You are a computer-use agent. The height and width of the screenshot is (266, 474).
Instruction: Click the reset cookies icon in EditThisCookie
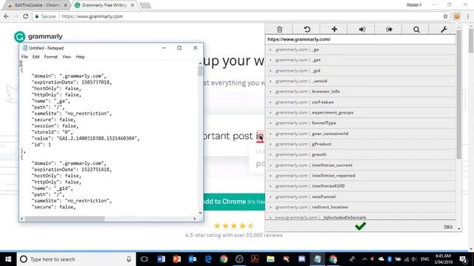click(307, 30)
